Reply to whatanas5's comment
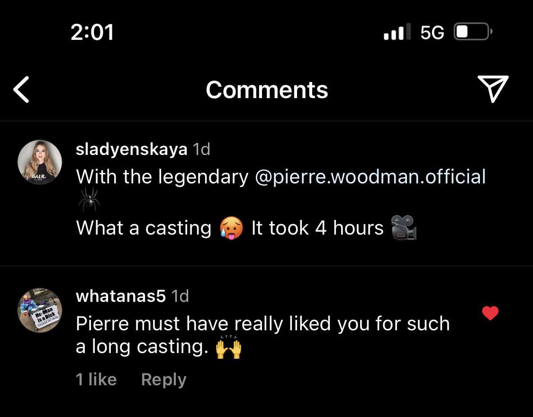This screenshot has width=533, height=417. coord(163,380)
